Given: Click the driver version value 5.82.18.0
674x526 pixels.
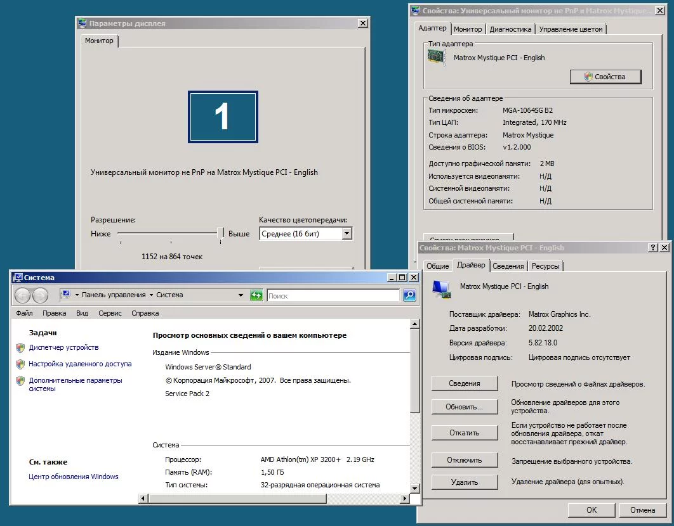Looking at the screenshot, I should (543, 343).
